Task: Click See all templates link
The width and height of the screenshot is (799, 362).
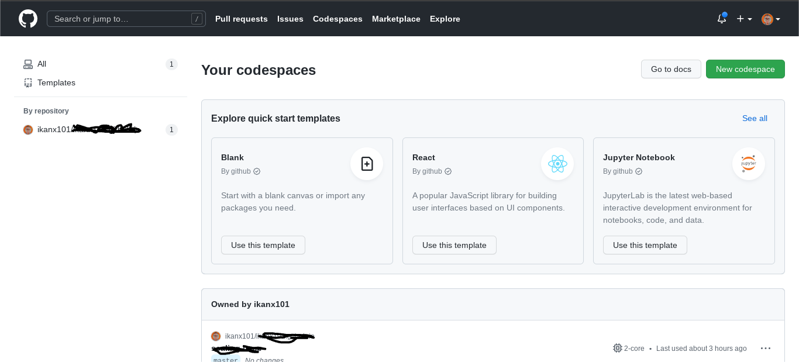Action: (x=755, y=118)
